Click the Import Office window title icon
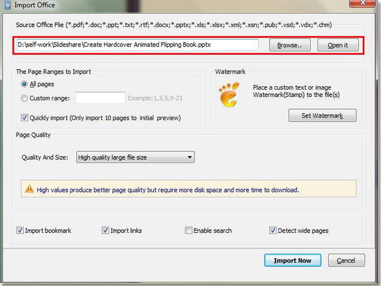This screenshot has height=286, width=381. pyautogui.click(x=8, y=5)
